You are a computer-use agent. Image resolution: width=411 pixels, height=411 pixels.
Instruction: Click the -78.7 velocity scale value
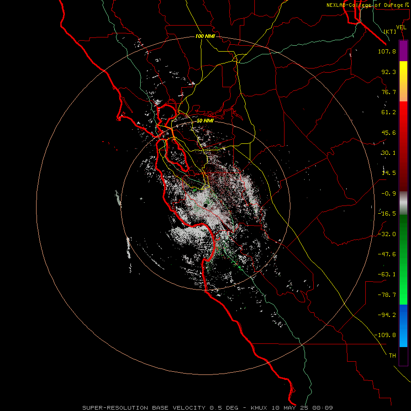(x=387, y=295)
